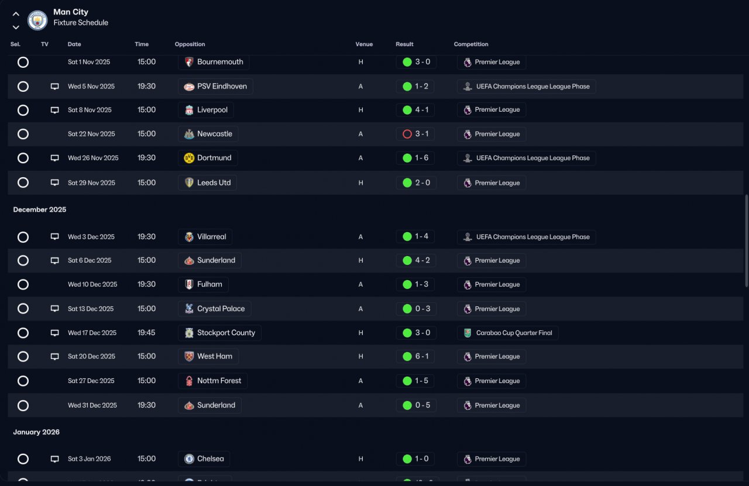Select the Newcastle fixture radio button
This screenshot has width=749, height=486.
click(23, 134)
